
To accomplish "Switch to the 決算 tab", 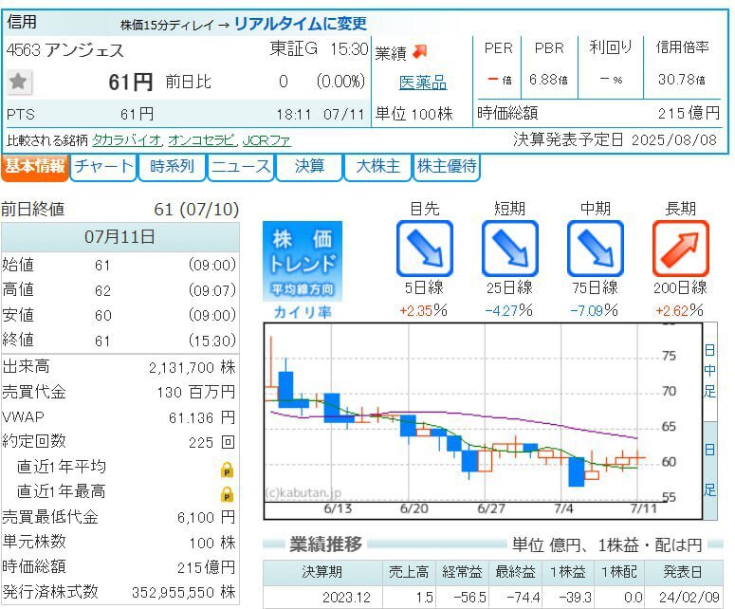I will (x=309, y=166).
